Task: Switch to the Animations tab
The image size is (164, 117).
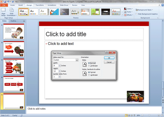Action: 52,5
